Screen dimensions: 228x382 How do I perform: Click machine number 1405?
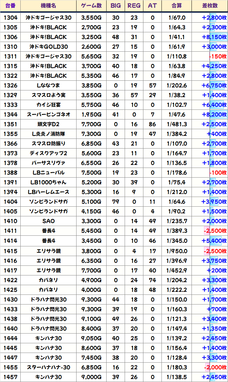[x=10, y=212]
